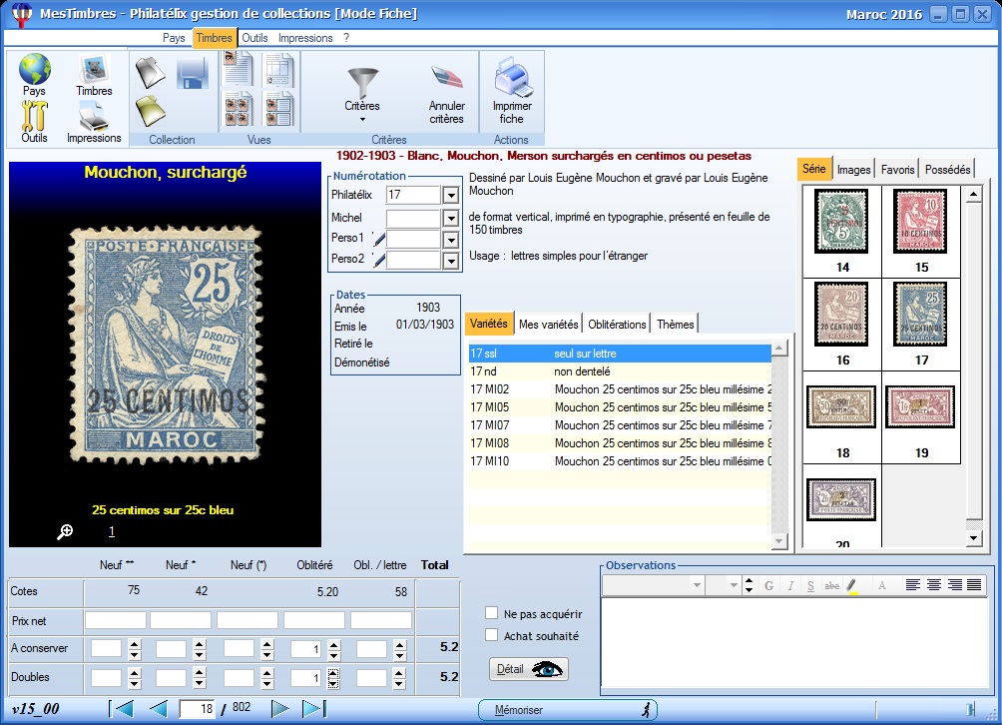Open the Michel number dropdown

pyautogui.click(x=451, y=218)
